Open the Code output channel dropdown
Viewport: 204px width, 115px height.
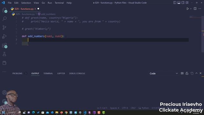[164, 73]
